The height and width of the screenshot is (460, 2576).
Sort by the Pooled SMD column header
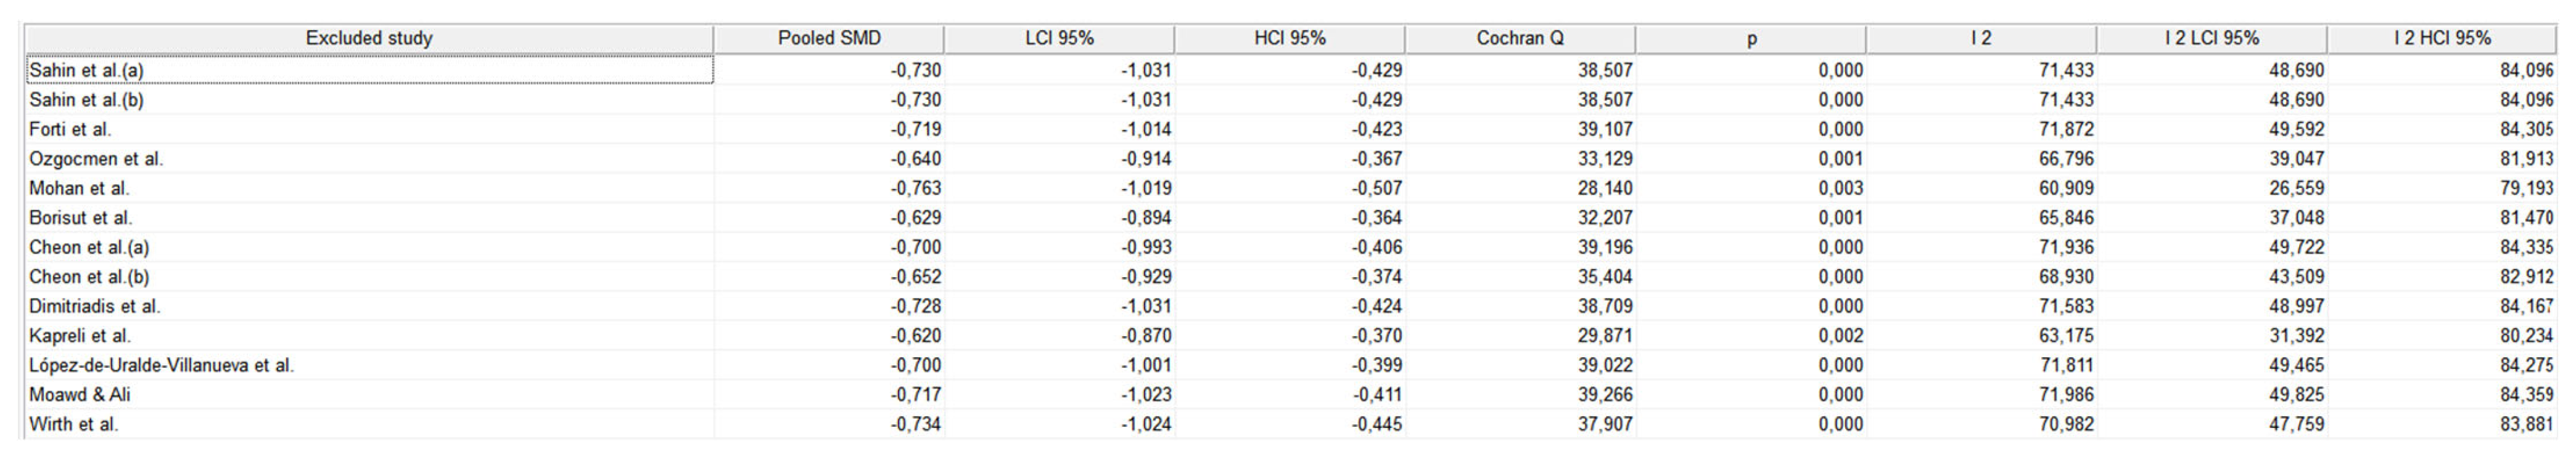tap(829, 38)
